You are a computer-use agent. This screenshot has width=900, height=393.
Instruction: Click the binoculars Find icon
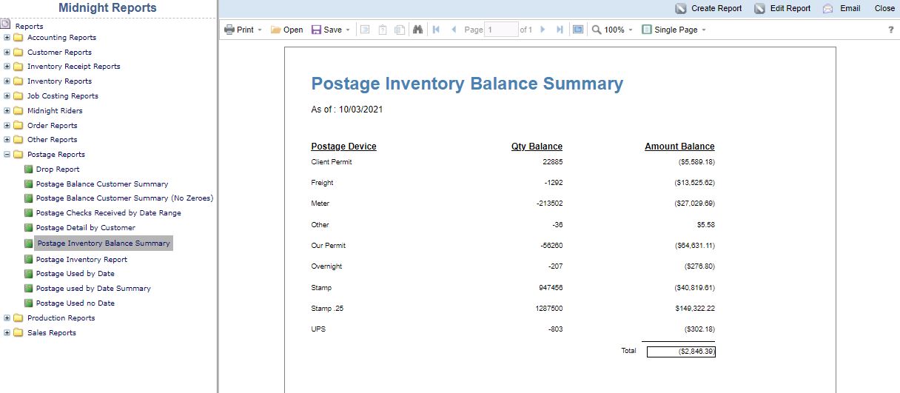click(x=417, y=30)
